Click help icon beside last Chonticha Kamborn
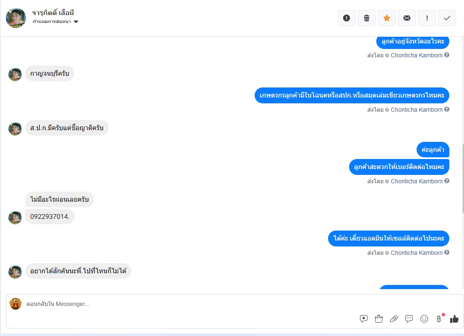The width and height of the screenshot is (464, 336). click(x=447, y=252)
